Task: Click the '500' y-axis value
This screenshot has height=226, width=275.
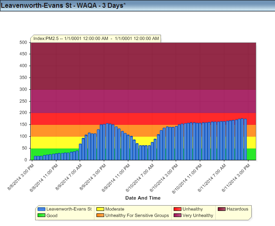Action: tap(23, 42)
